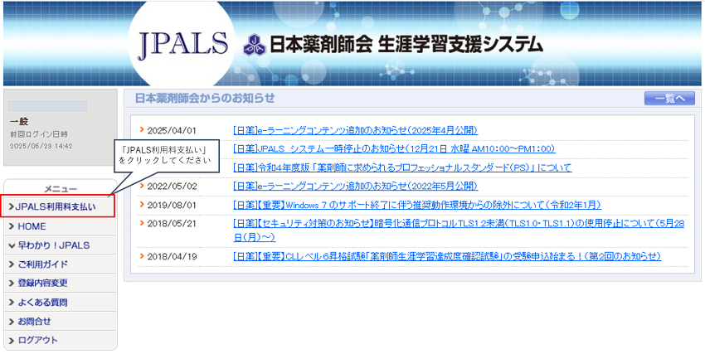
Task: Select 登録内容変更 in the sidebar
Action: point(42,284)
